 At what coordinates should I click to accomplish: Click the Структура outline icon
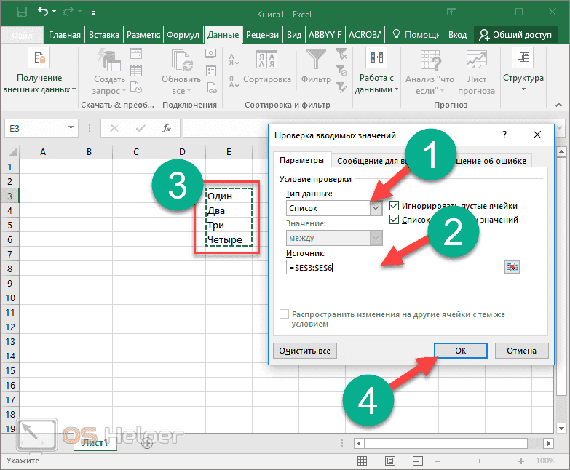click(523, 58)
